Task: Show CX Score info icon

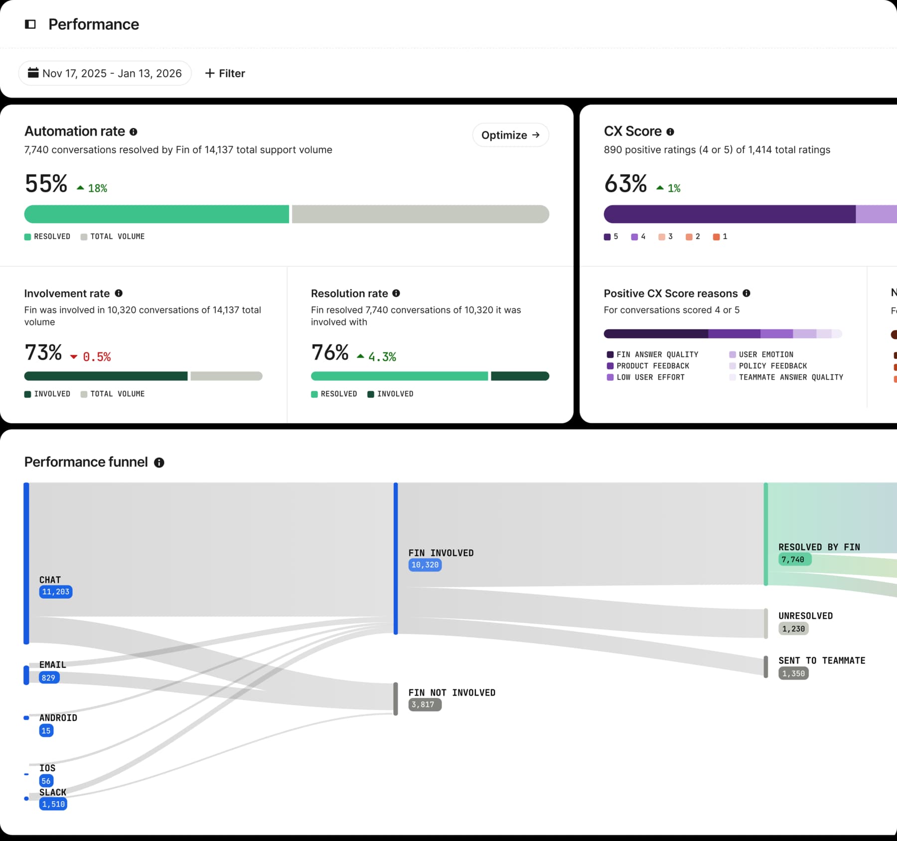Action: point(670,132)
